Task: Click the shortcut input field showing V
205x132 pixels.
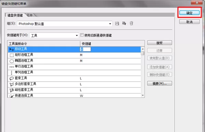Action: (85, 49)
